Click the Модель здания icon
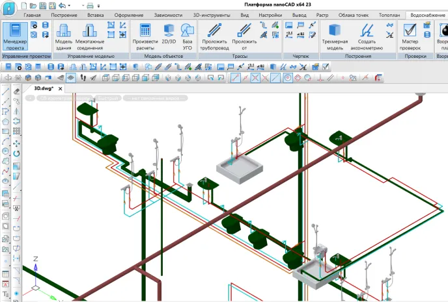This screenshot has height=302, width=448. coord(64,36)
